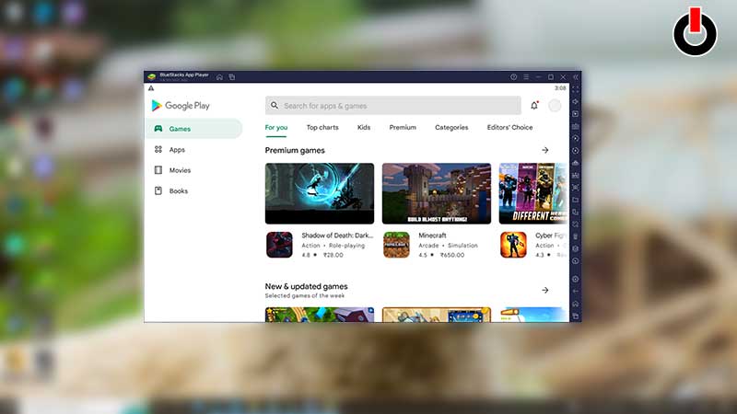The height and width of the screenshot is (414, 737).
Task: Open the BlueStacks help question-mark icon
Action: tap(514, 77)
